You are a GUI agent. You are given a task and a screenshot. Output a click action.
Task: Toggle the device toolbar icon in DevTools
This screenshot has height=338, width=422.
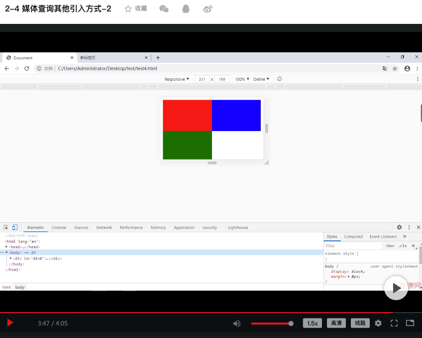[15, 227]
